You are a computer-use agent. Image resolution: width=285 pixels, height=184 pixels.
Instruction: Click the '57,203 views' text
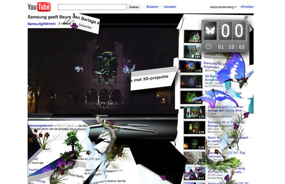[215, 175]
